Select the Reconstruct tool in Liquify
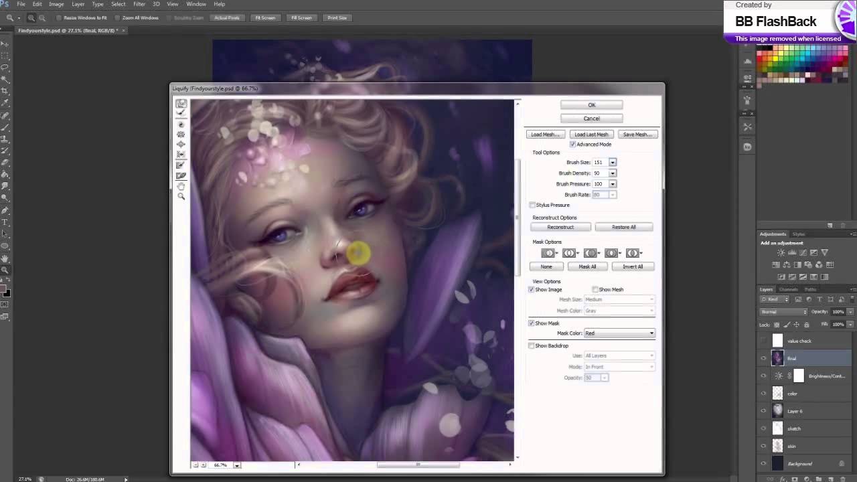Viewport: 857px width, 482px height. point(181,114)
